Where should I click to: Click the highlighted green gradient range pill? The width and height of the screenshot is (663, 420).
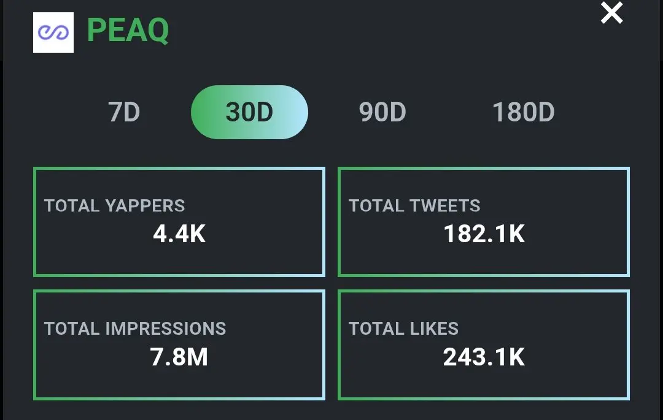249,112
